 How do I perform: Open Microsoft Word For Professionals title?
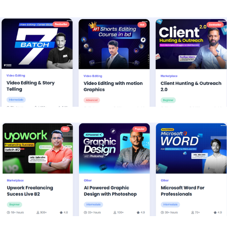pos(183,191)
